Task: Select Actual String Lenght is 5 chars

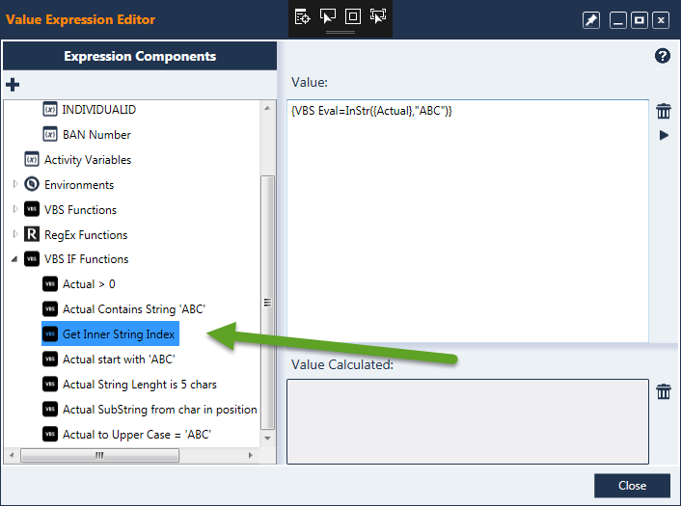Action: 140,385
